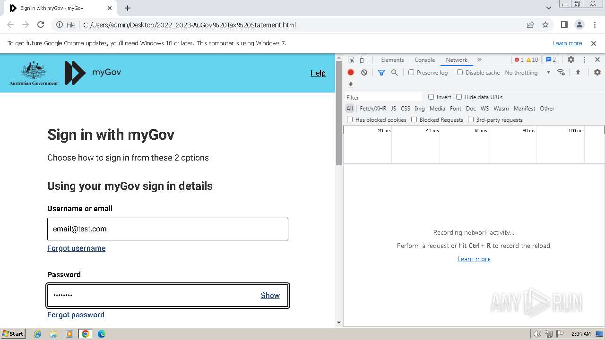Check Has blocked cookies checkbox
The width and height of the screenshot is (605, 340).
pos(350,119)
